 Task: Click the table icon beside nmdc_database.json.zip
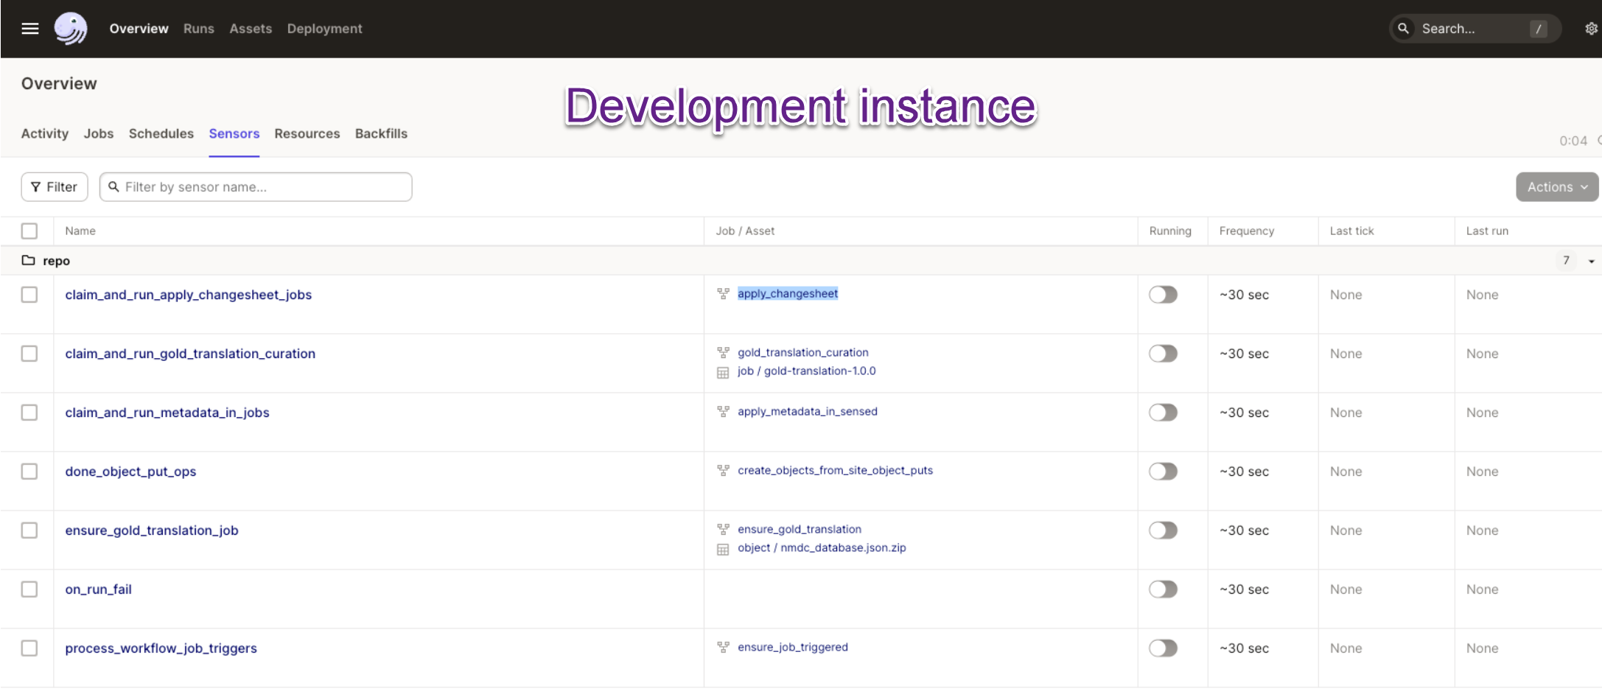pyautogui.click(x=724, y=547)
